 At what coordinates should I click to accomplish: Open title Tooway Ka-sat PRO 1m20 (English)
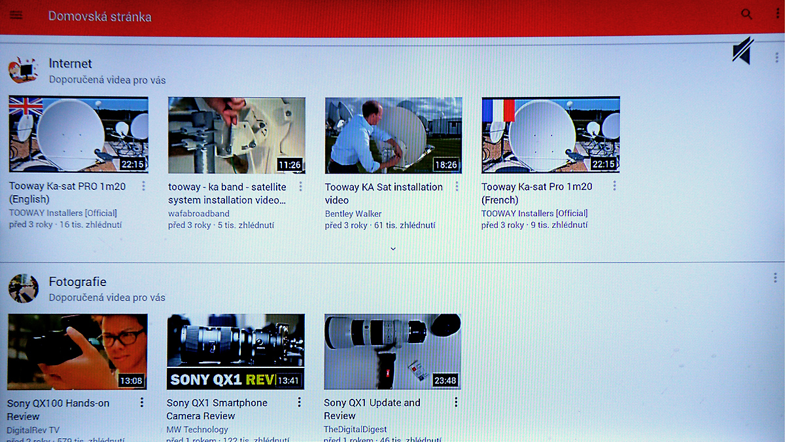67,193
